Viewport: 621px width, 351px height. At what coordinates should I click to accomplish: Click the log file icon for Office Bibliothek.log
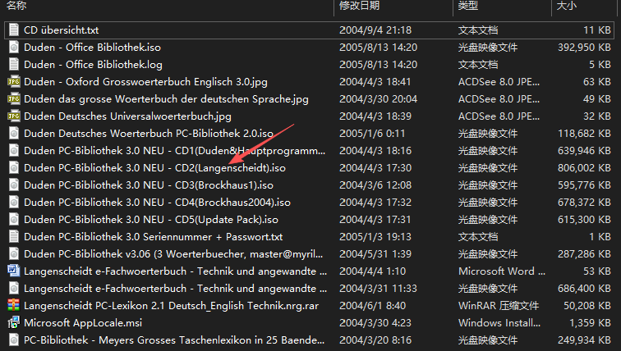click(13, 64)
